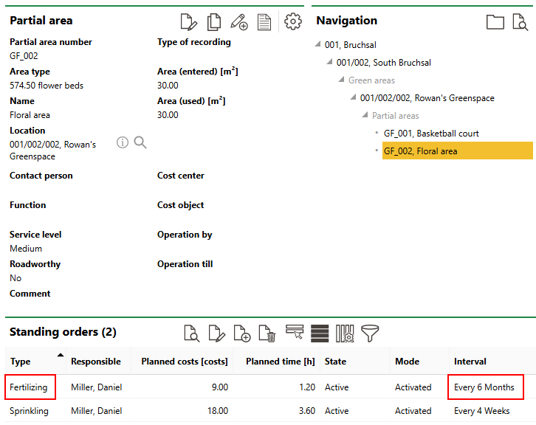Sort standing orders by Type column
Image resolution: width=536 pixels, height=425 pixels.
[x=21, y=362]
